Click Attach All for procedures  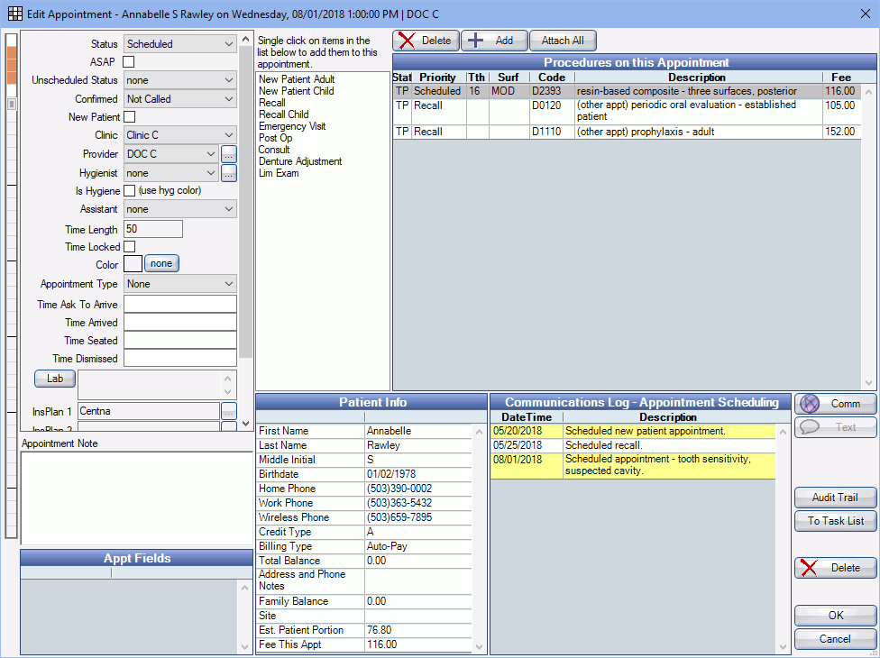pos(563,41)
